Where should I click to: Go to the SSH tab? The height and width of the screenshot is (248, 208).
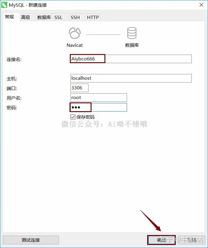pos(75,17)
